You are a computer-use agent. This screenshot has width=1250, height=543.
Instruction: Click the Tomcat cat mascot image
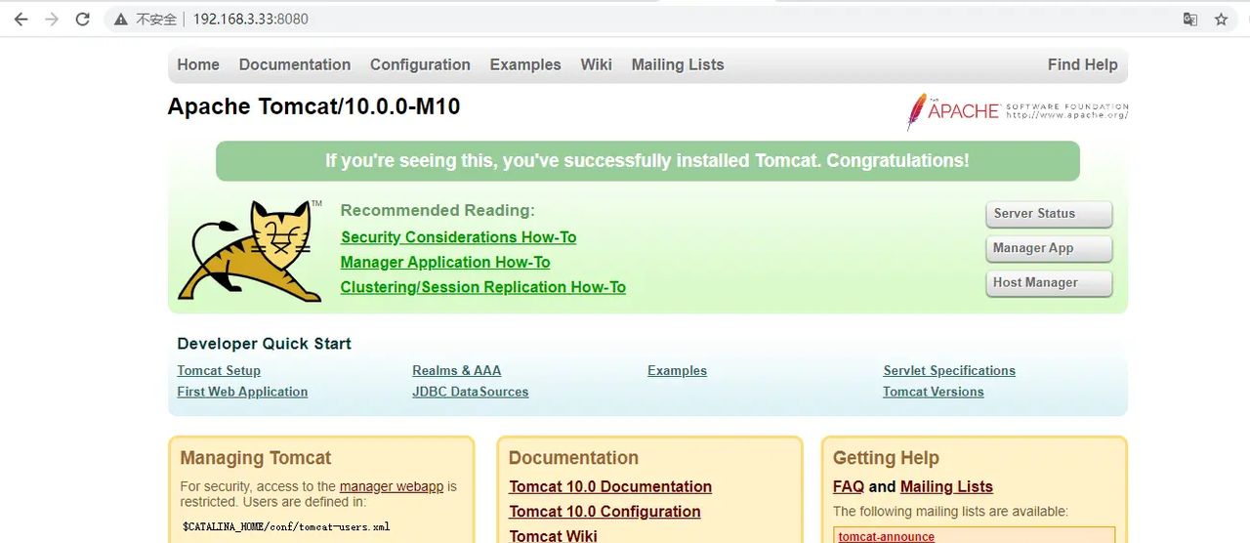pyautogui.click(x=251, y=251)
